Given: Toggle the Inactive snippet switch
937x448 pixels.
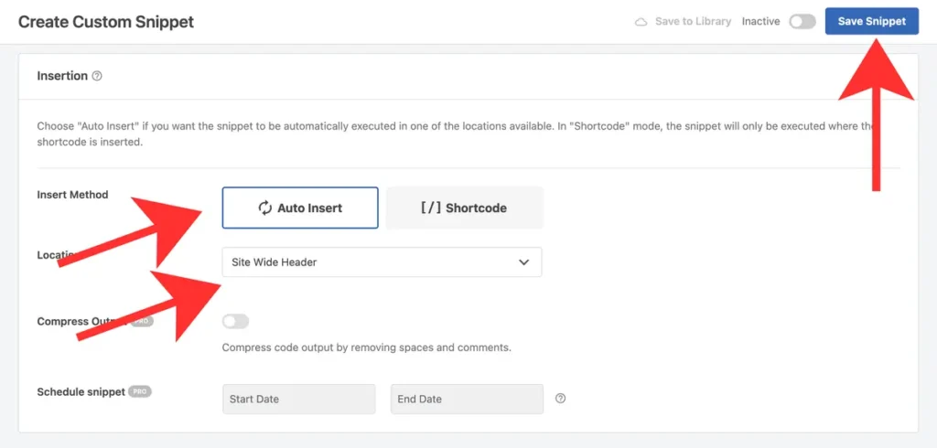Looking at the screenshot, I should [802, 22].
